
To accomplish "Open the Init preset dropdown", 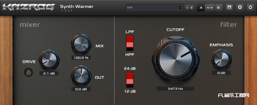I will point(154,8).
